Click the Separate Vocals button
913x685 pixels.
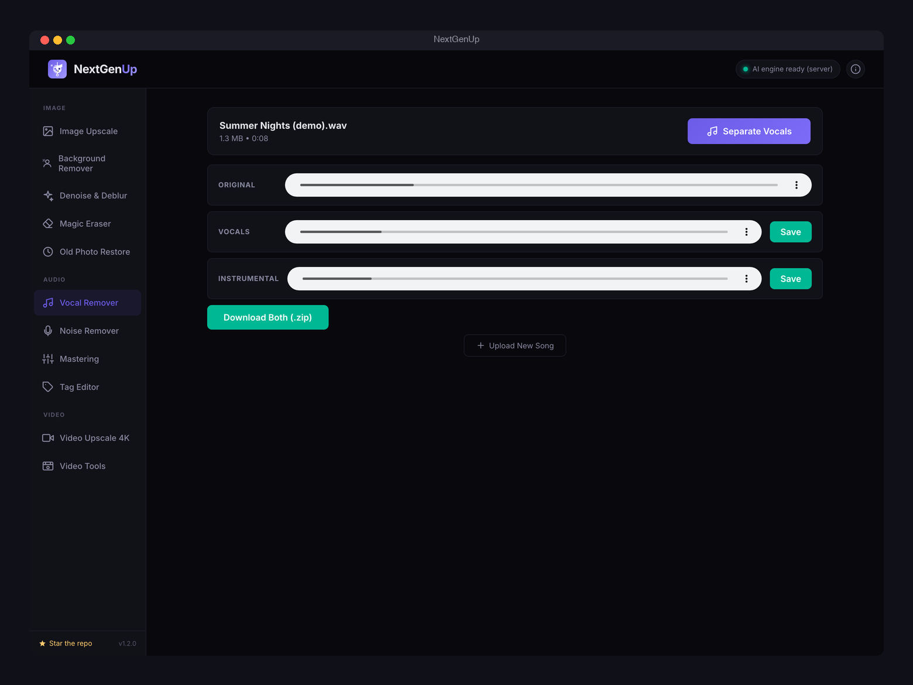(749, 131)
